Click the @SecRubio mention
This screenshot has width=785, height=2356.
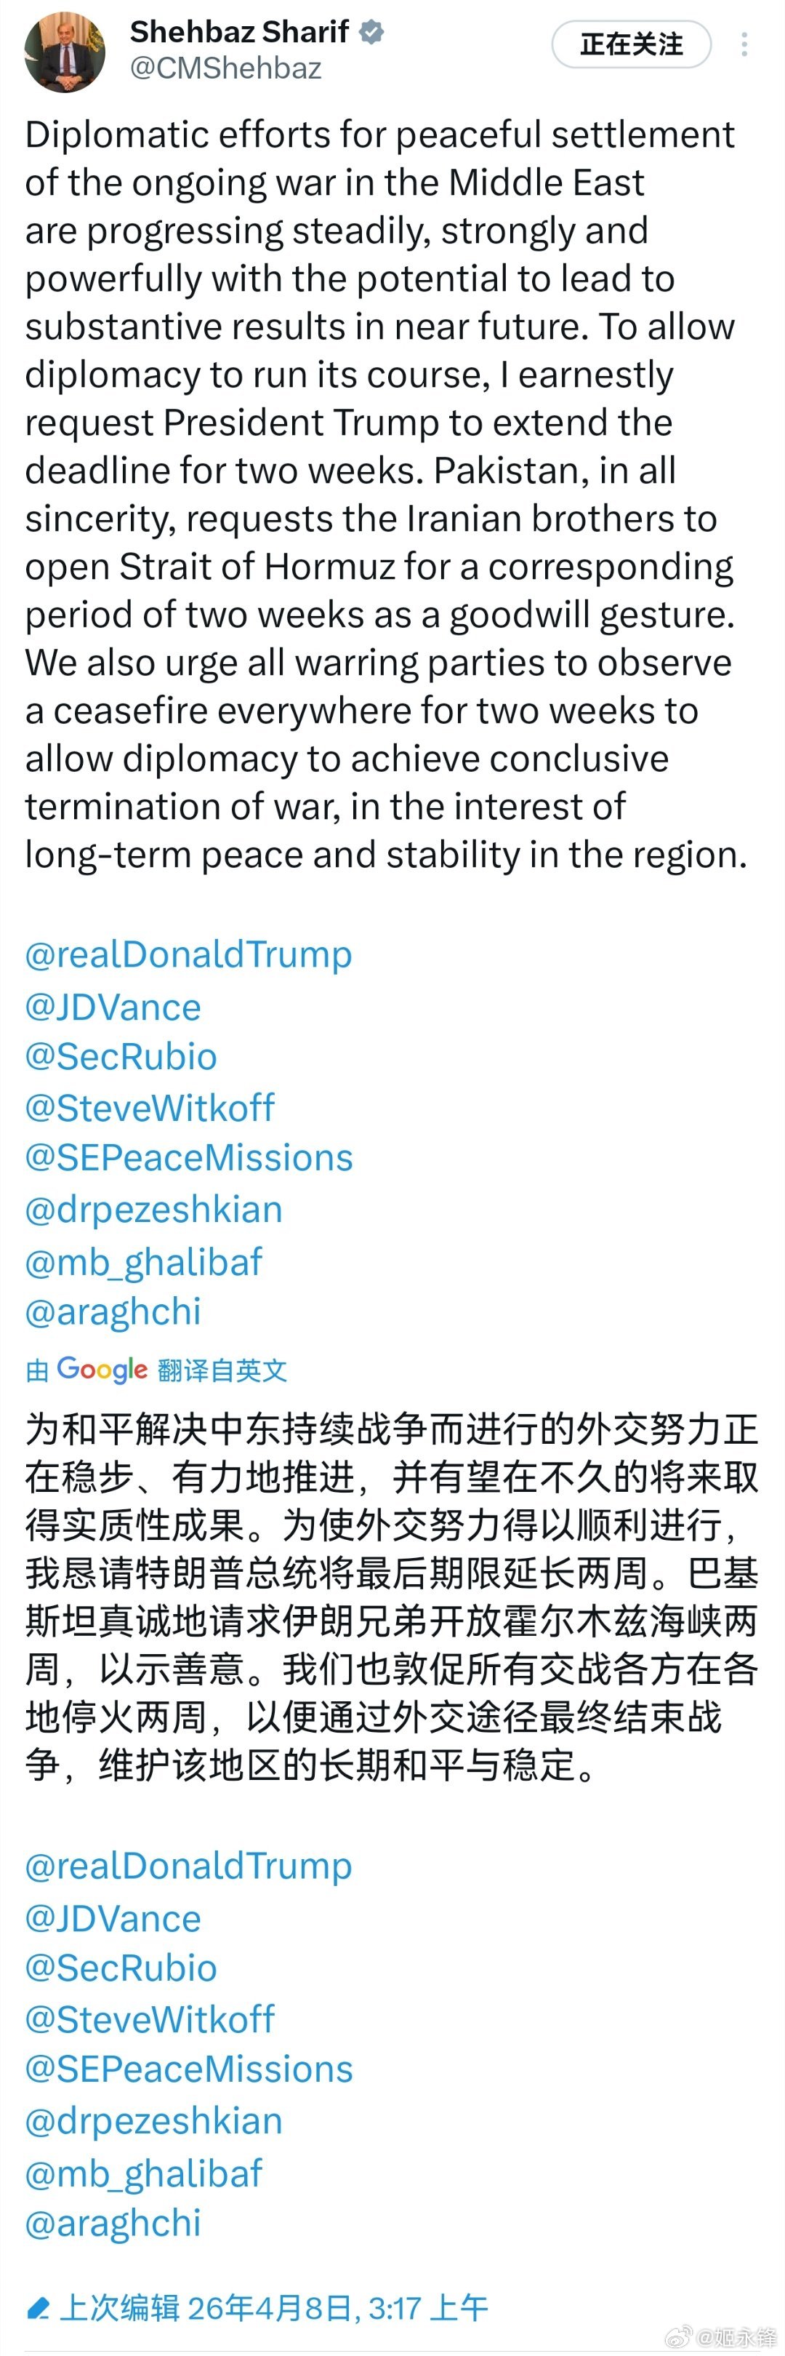pos(120,1056)
